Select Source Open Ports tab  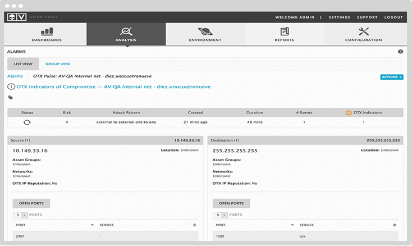coord(31,203)
